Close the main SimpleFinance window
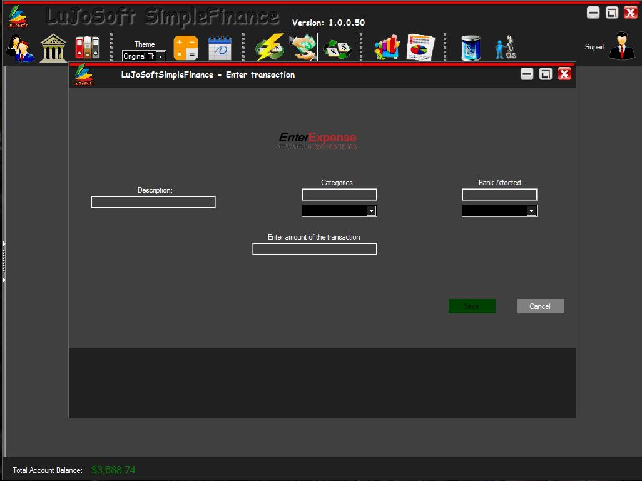Image resolution: width=642 pixels, height=481 pixels. (631, 13)
